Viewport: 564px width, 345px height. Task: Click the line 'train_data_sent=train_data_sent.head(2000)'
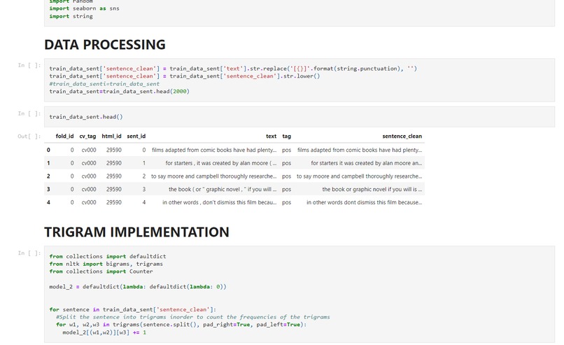119,92
